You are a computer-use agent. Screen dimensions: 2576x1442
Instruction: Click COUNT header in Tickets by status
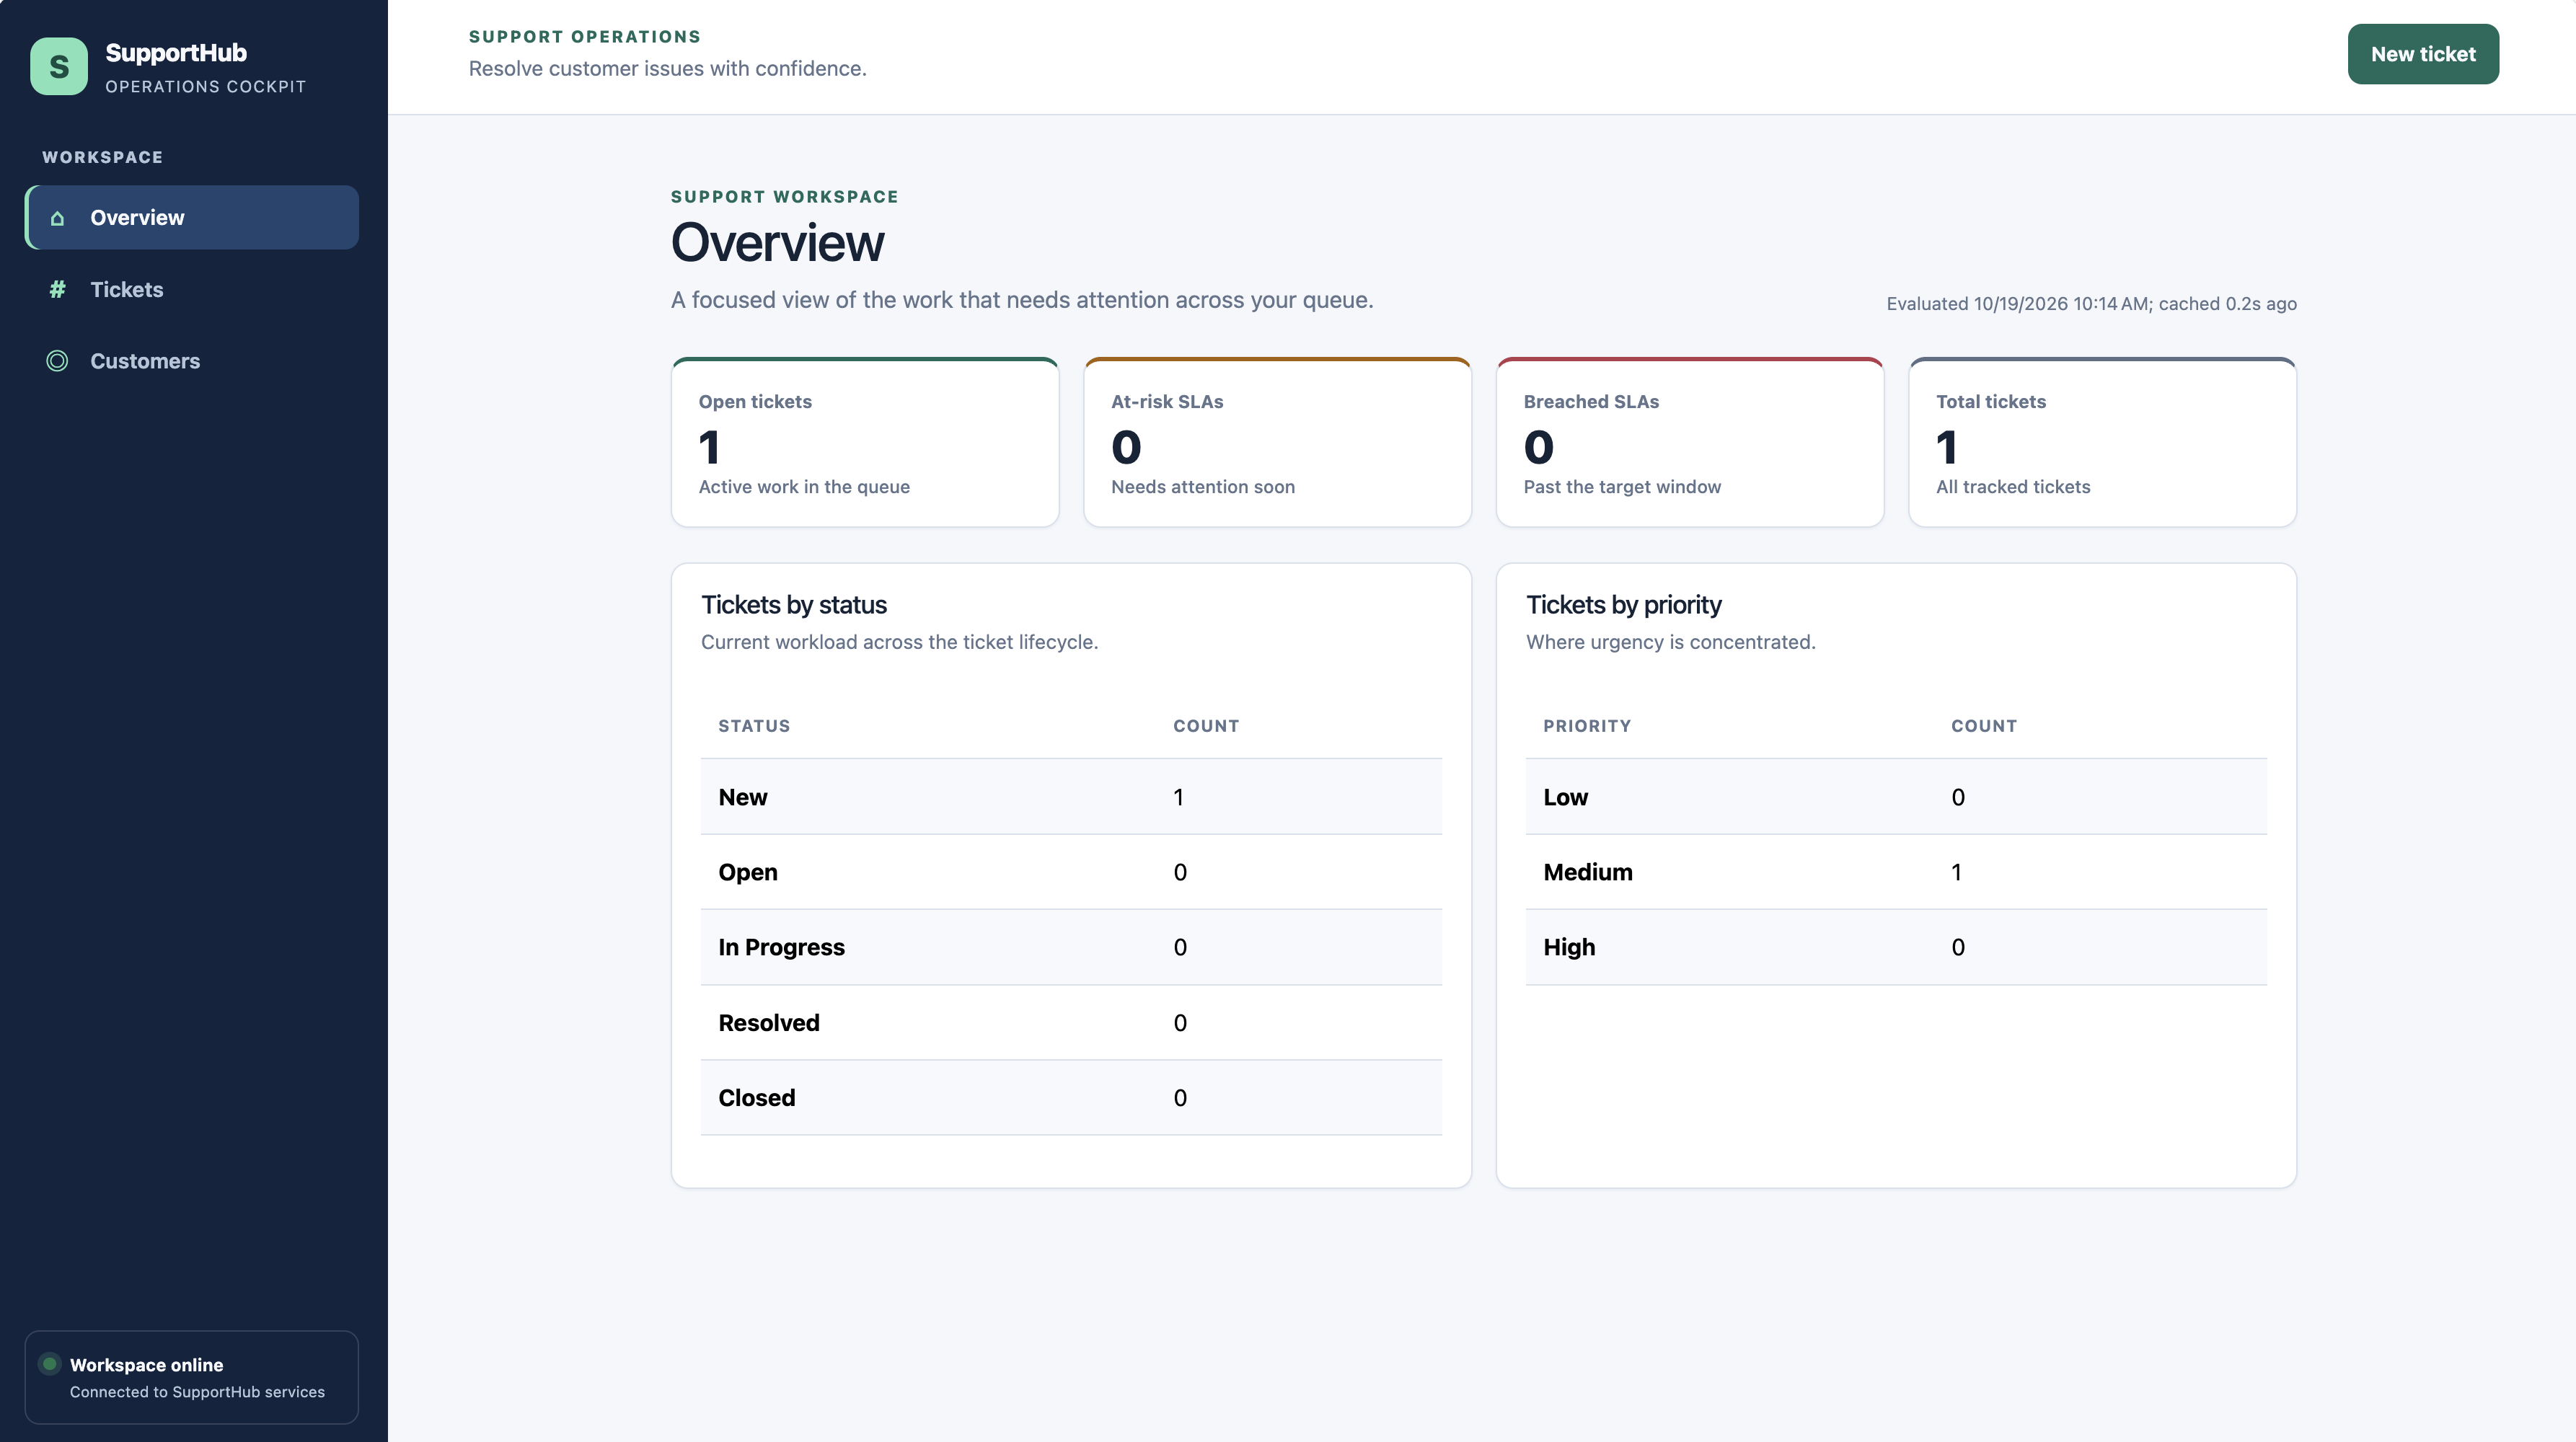(1206, 726)
